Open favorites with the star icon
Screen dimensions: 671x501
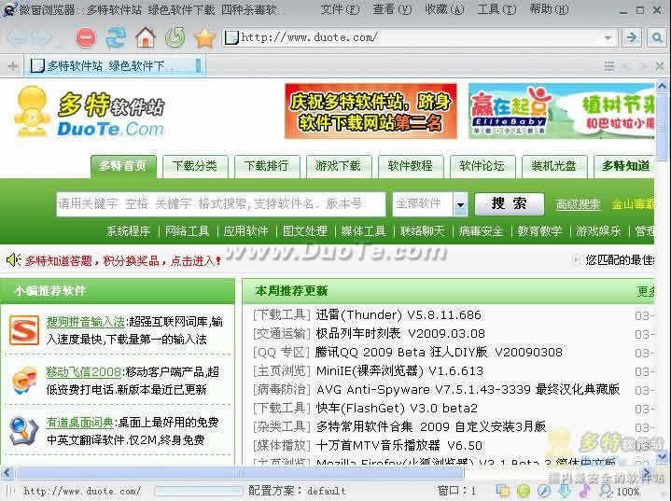pyautogui.click(x=204, y=38)
